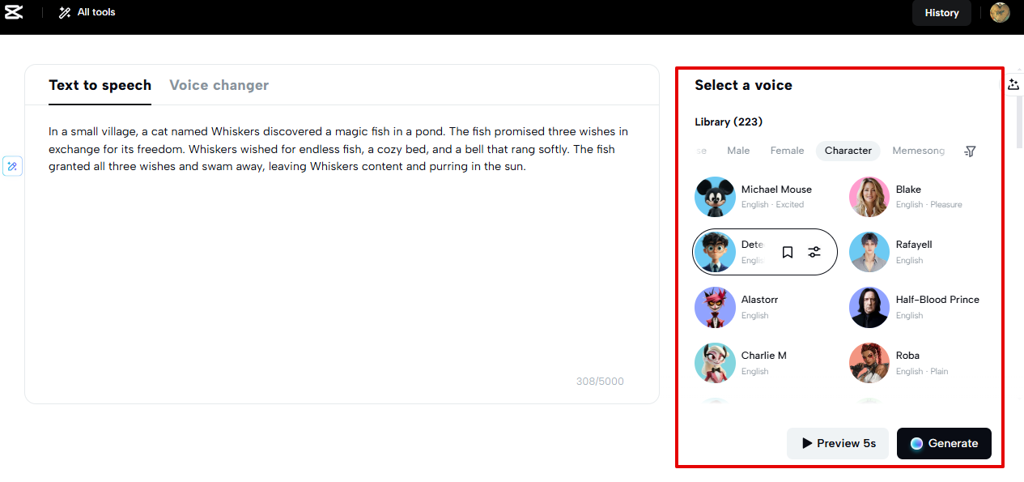Click the Generate button
Viewport: 1024px width, 482px height.
click(944, 443)
